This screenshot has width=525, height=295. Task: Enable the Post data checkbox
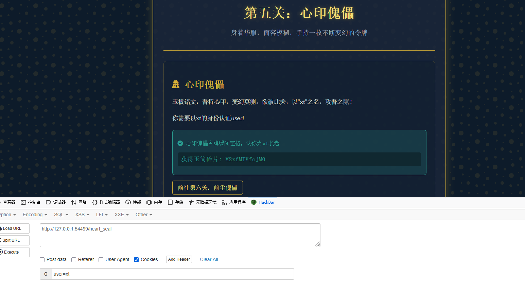[42, 260]
